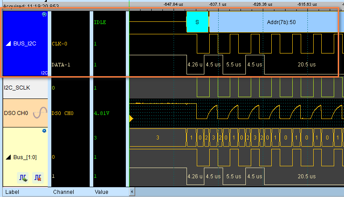The width and height of the screenshot is (344, 197).
Task: Click the DATA-1 channel cell
Action: point(61,65)
